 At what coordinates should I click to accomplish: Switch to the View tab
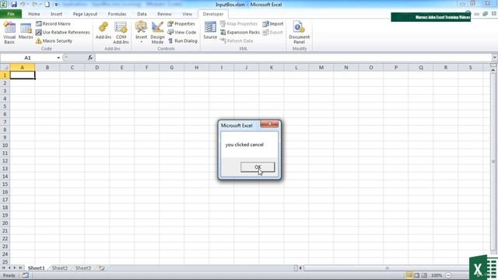187,14
